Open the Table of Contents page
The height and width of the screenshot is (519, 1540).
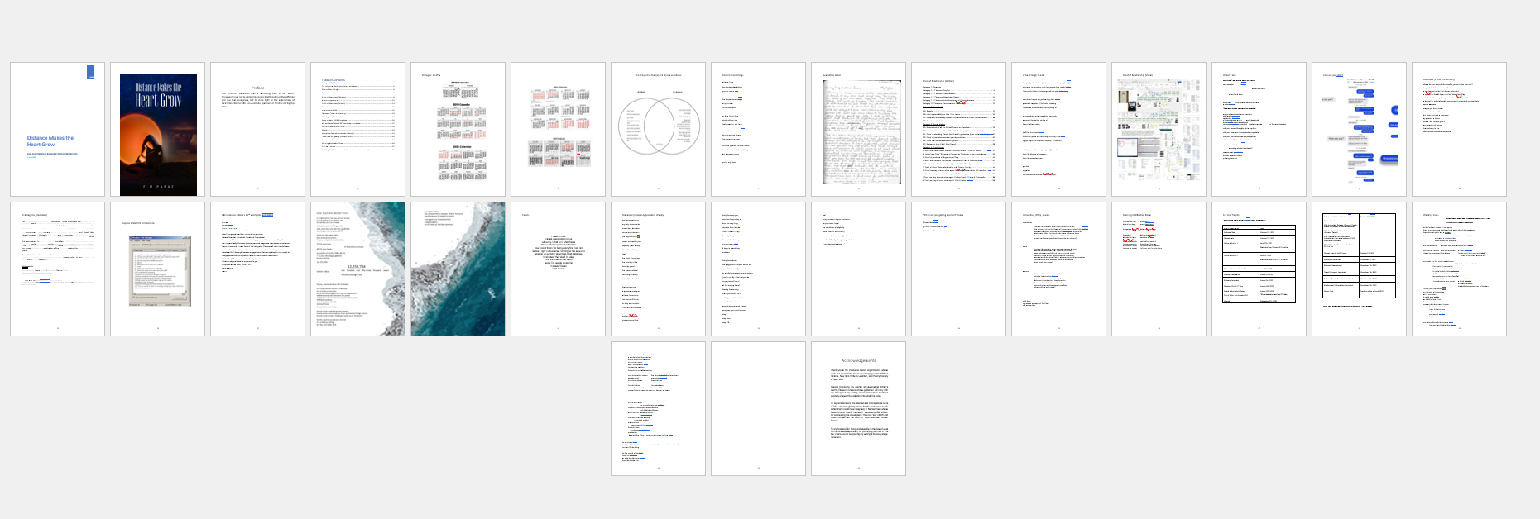coord(358,129)
